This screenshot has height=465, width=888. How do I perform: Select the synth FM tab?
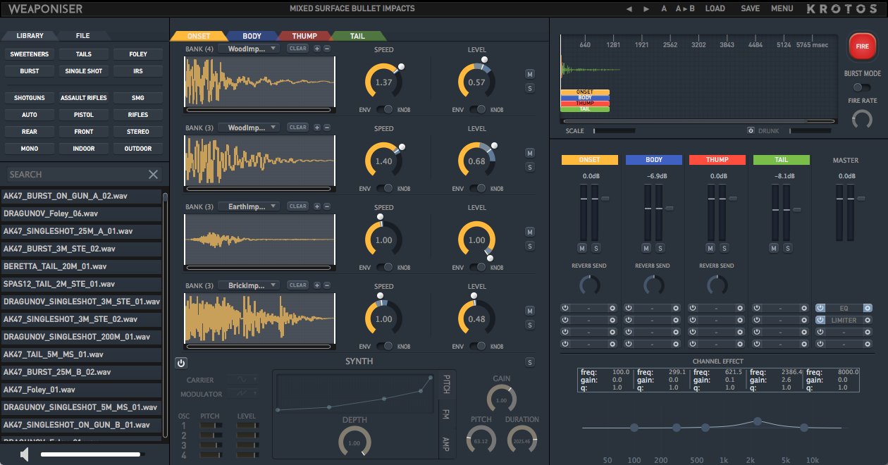click(x=445, y=414)
